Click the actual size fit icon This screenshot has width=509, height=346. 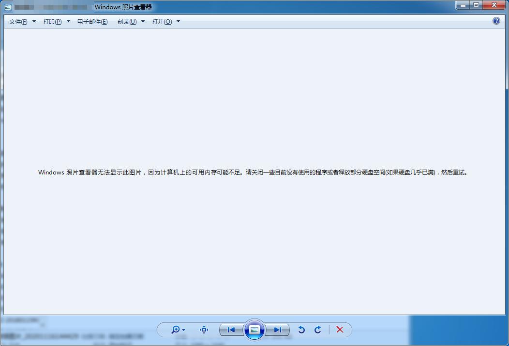(x=204, y=330)
